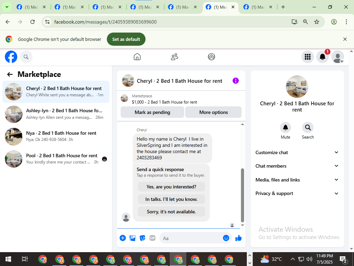The width and height of the screenshot is (354, 266).
Task: Choose a GIF in composer
Action: 152,238
